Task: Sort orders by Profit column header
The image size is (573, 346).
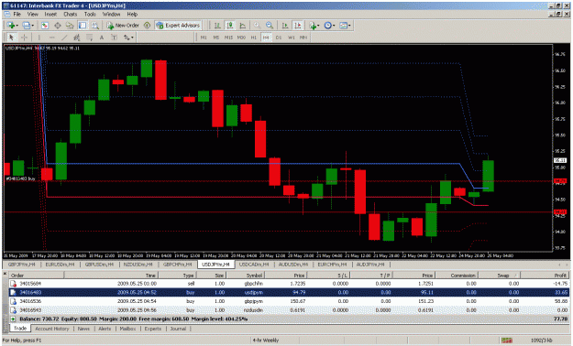Action: 545,276
